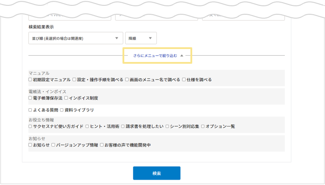Enable the よくある質問 filter
Screen dimensions: 325x185
coord(30,110)
